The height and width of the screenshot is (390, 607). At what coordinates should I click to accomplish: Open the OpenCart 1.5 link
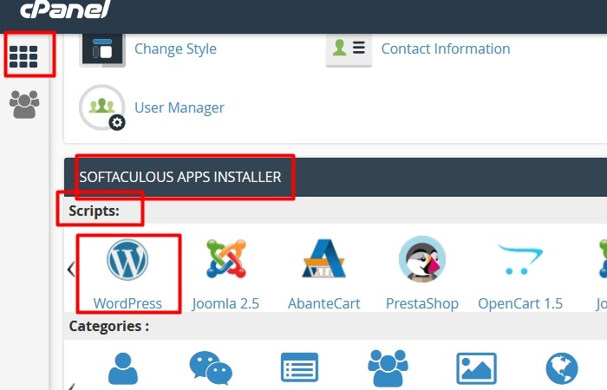[x=520, y=303]
